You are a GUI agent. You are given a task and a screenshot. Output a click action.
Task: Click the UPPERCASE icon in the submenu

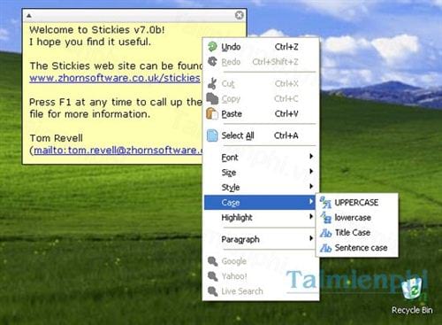(325, 203)
